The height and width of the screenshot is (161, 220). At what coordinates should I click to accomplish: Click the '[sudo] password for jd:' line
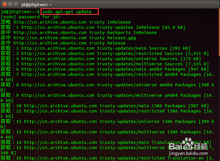(x=30, y=17)
